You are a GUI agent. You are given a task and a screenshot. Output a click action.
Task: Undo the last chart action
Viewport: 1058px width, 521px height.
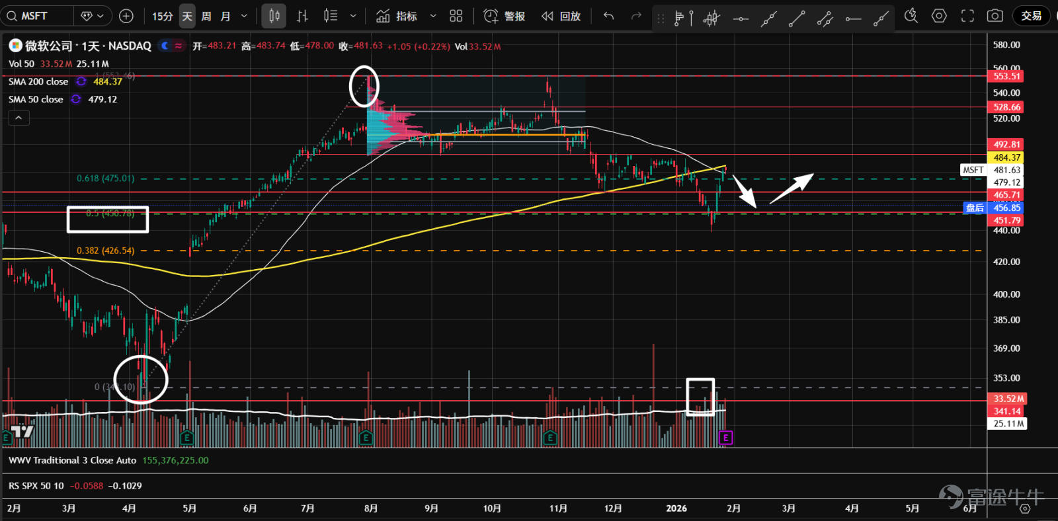pyautogui.click(x=609, y=16)
